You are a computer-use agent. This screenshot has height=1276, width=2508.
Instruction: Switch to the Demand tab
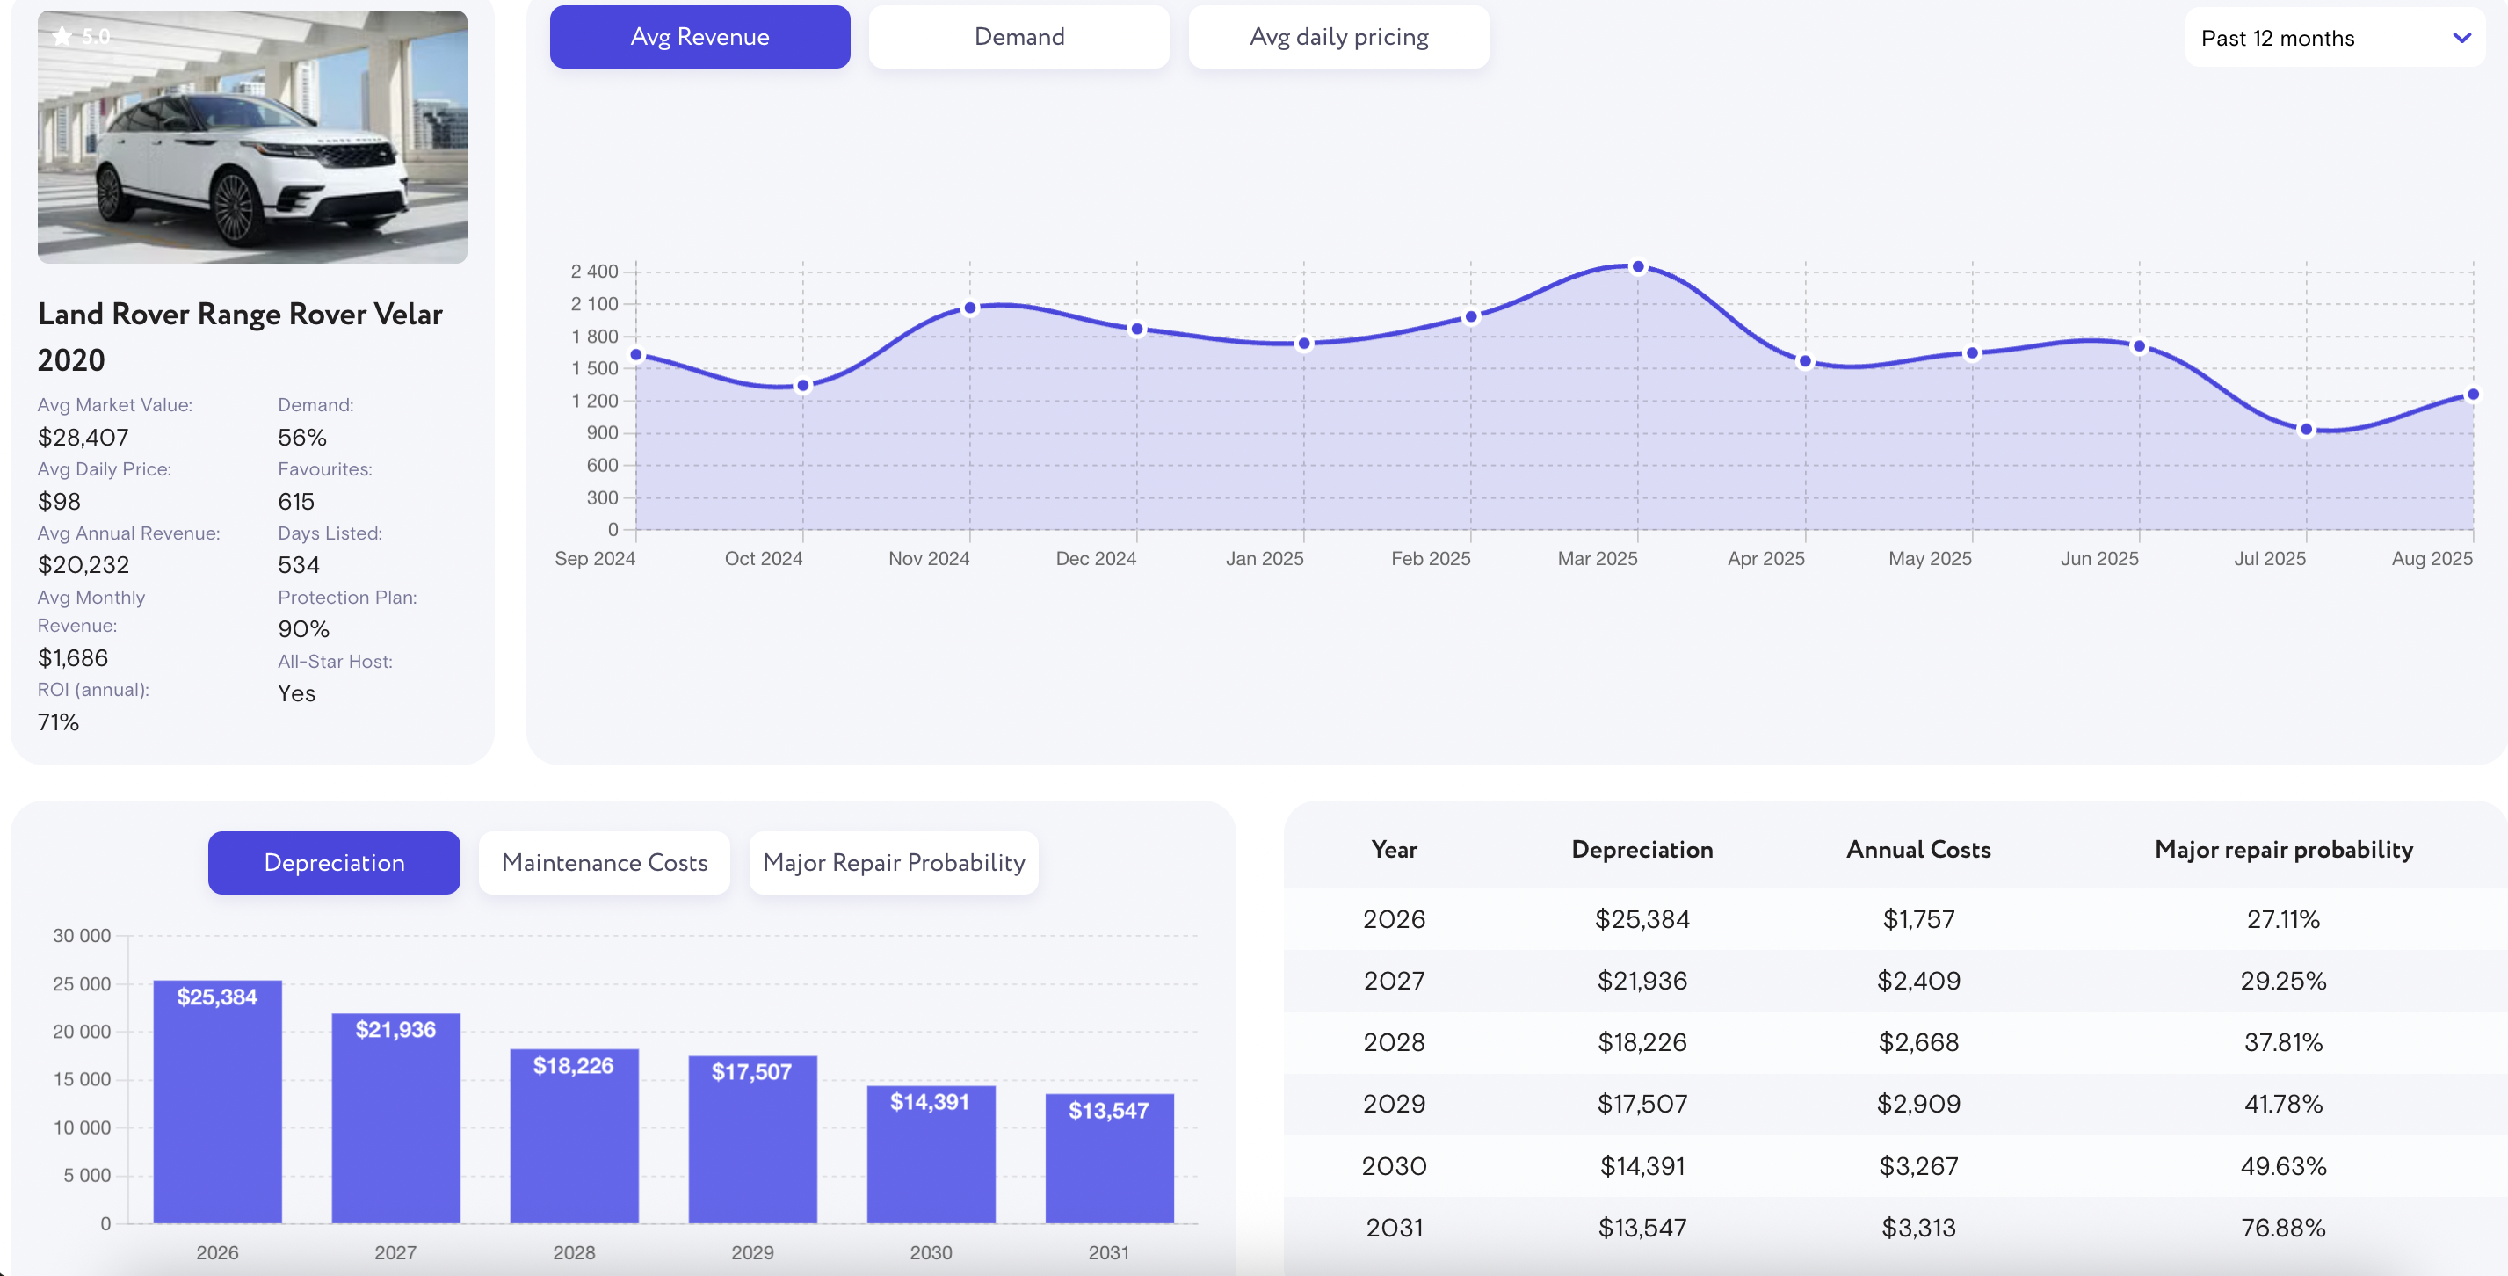(x=1018, y=37)
